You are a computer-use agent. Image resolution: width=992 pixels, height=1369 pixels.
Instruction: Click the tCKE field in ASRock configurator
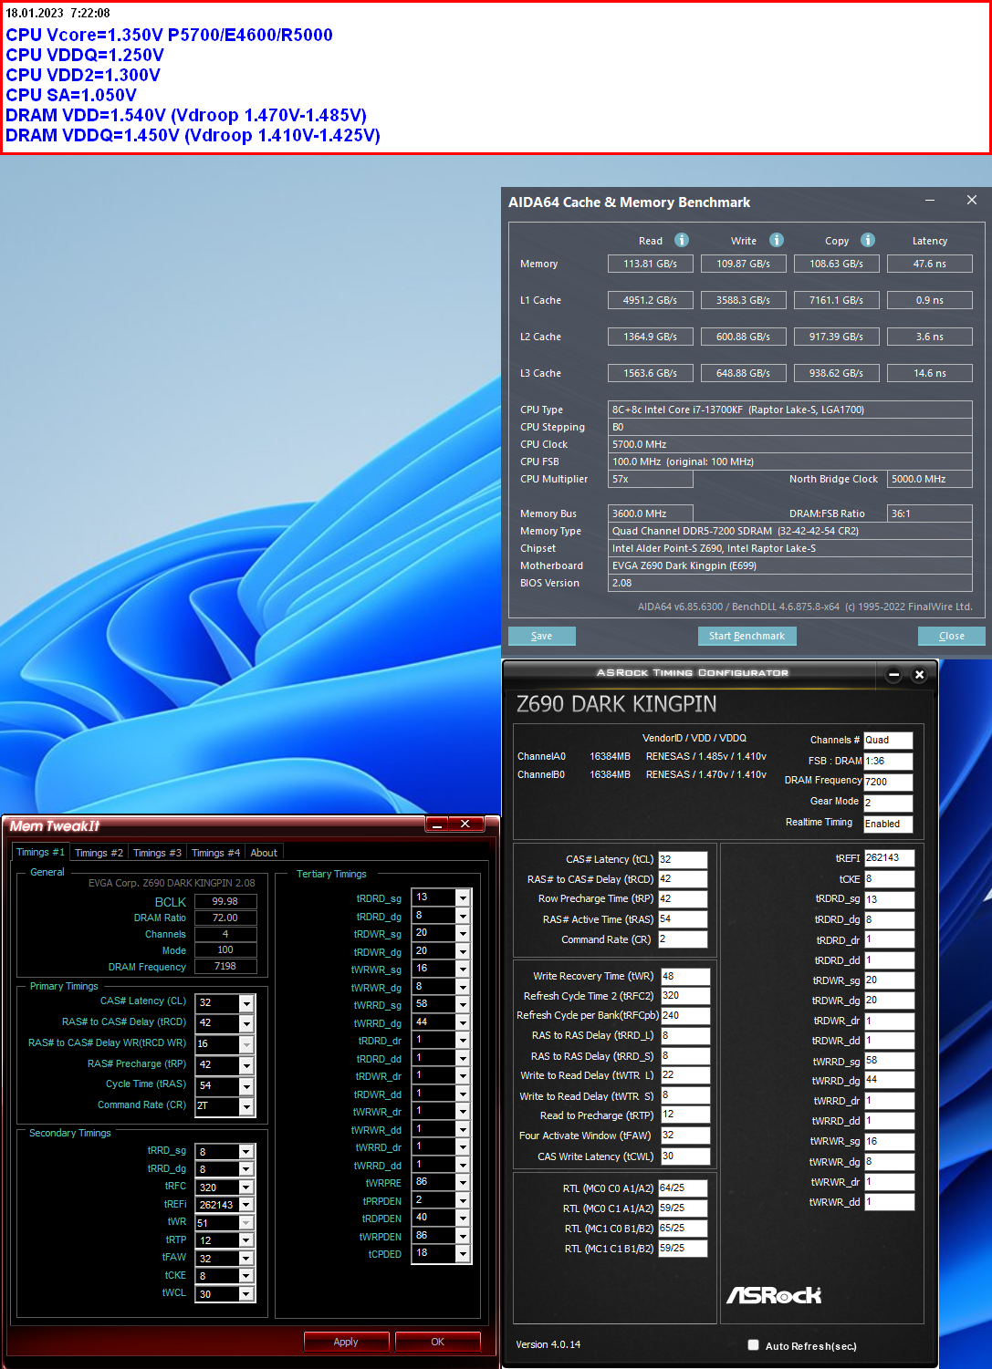(889, 879)
